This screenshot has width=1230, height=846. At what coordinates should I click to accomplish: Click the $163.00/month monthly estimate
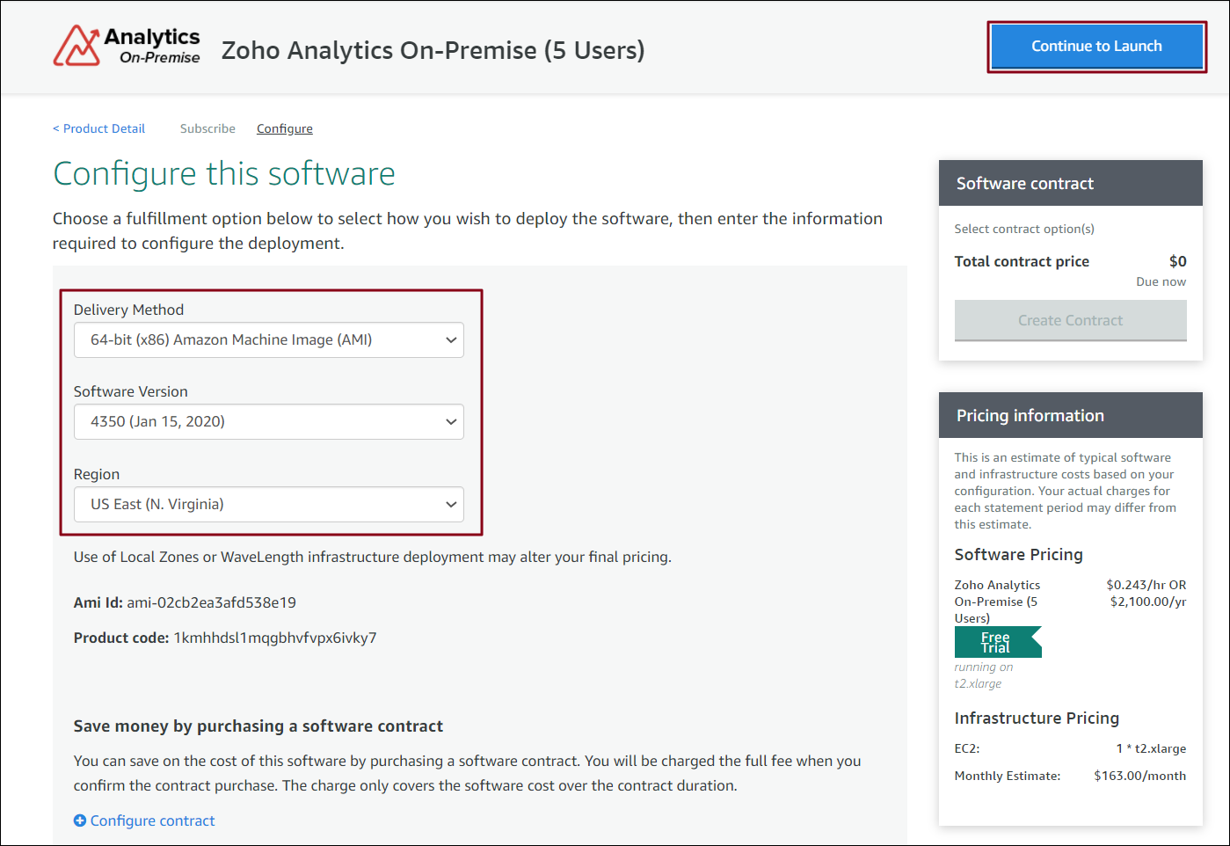click(1140, 776)
